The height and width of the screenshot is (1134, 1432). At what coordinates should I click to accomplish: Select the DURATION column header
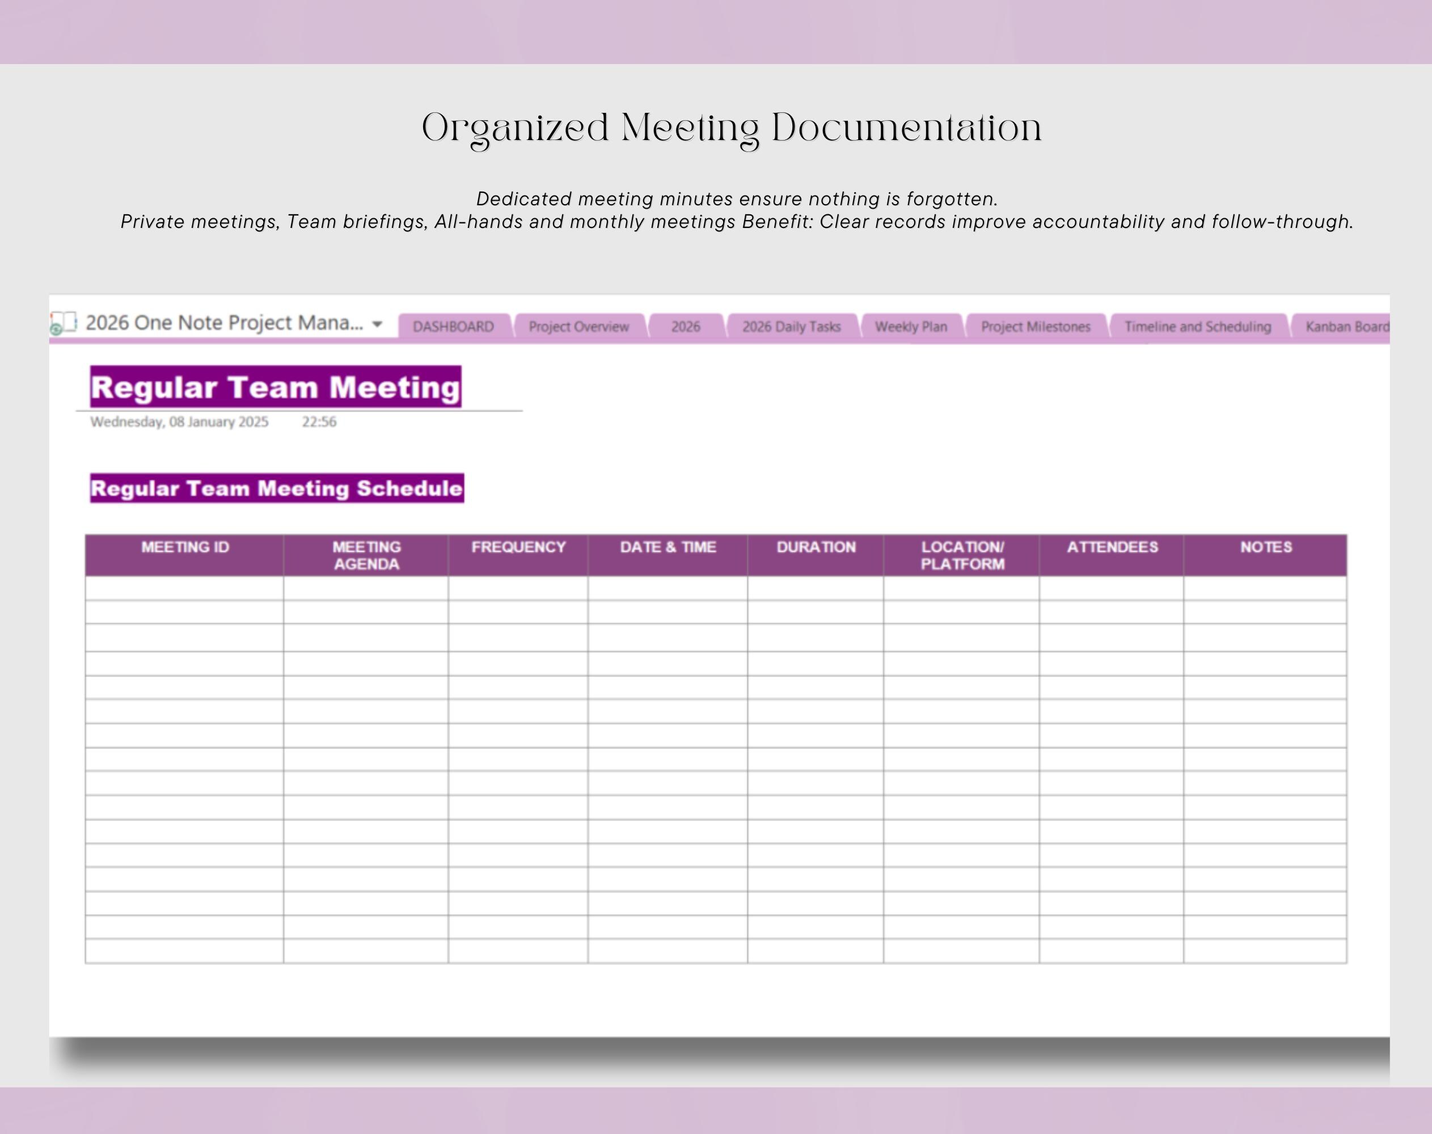point(816,555)
